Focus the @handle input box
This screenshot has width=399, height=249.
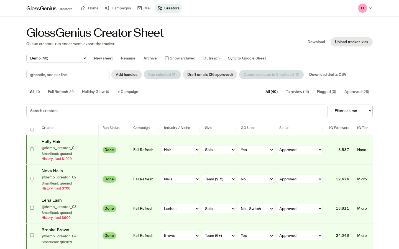click(x=68, y=74)
